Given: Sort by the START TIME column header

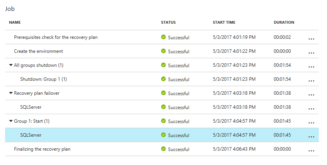Looking at the screenshot, I should [224, 23].
